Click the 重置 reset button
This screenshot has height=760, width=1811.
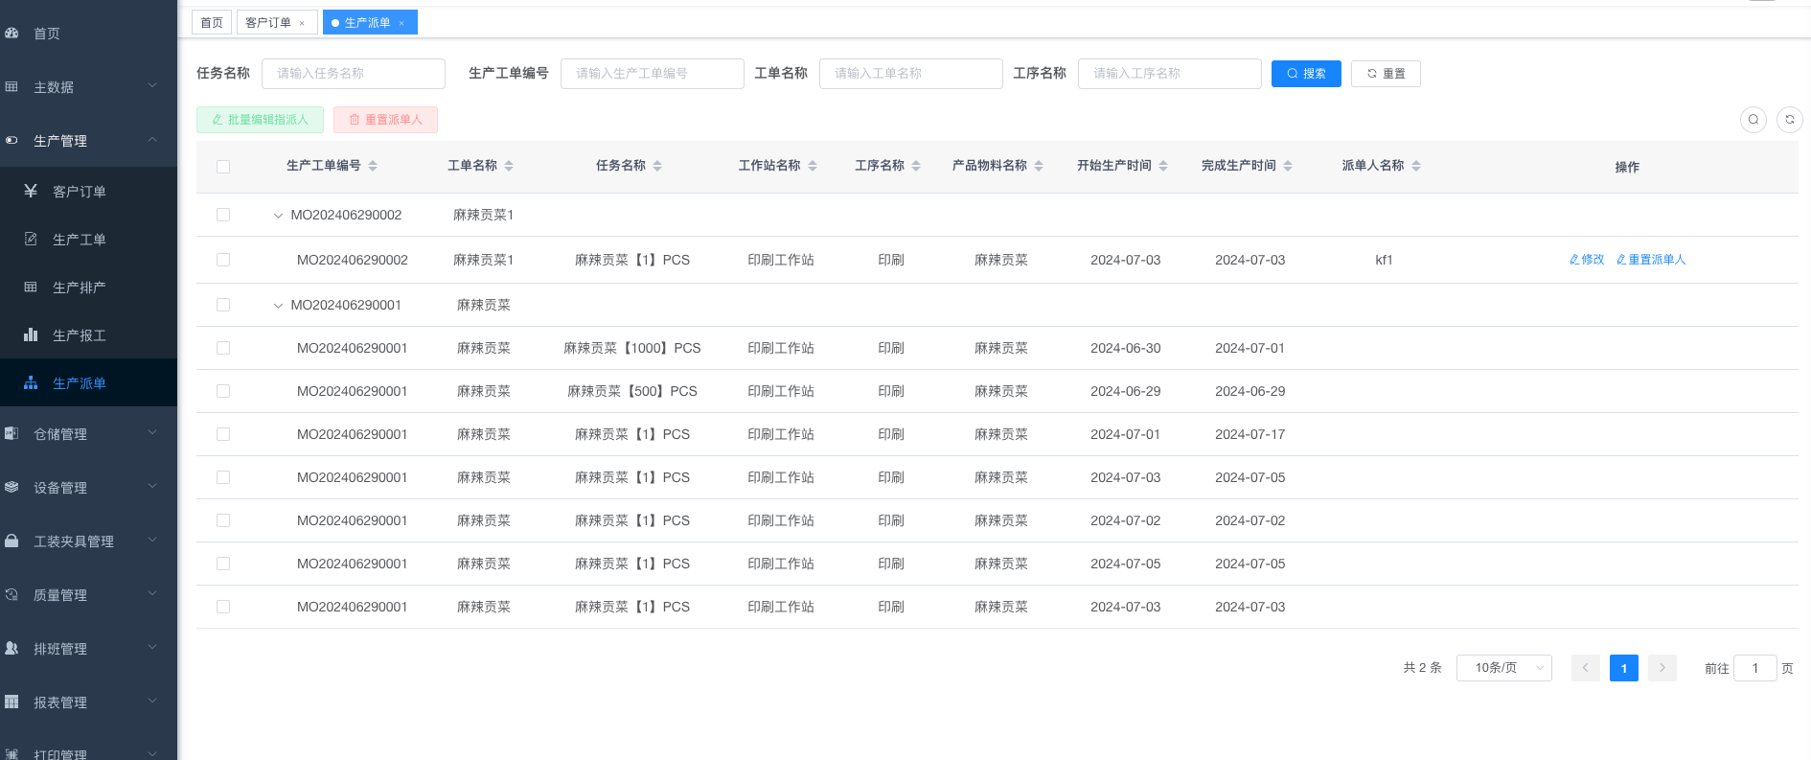click(x=1386, y=74)
